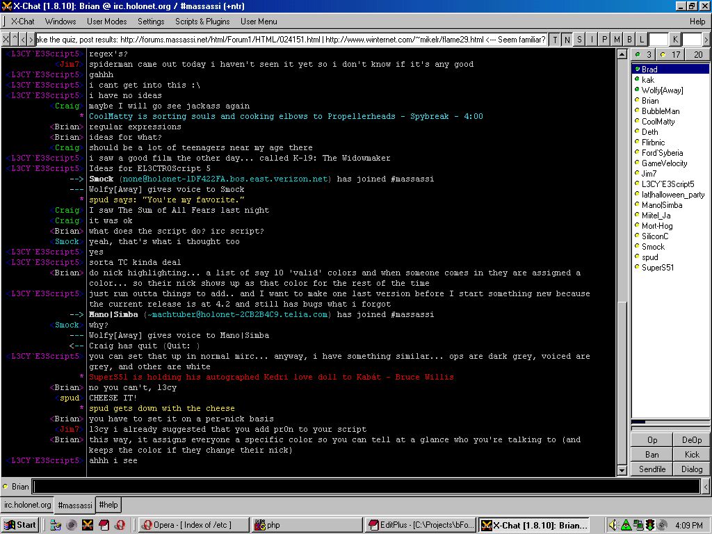Select user Brad in the user list
712x534 pixels.
click(670, 69)
